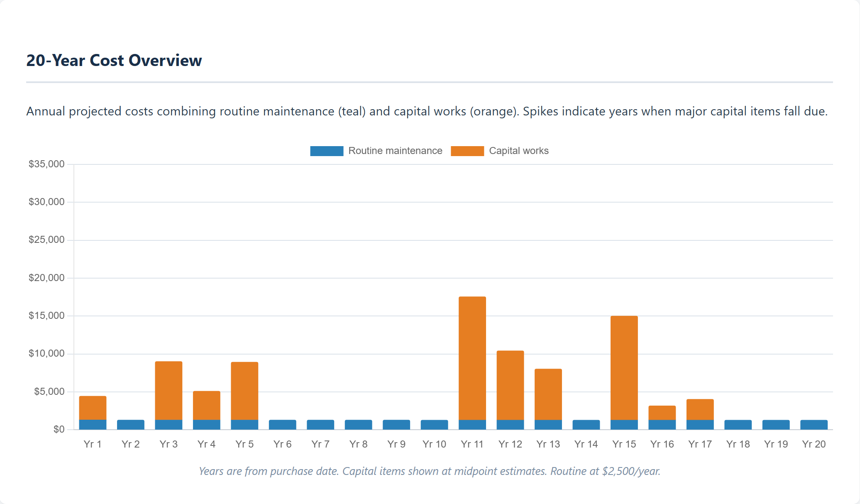This screenshot has height=504, width=860.
Task: Click the Yr 10 axis label
Action: tap(434, 444)
